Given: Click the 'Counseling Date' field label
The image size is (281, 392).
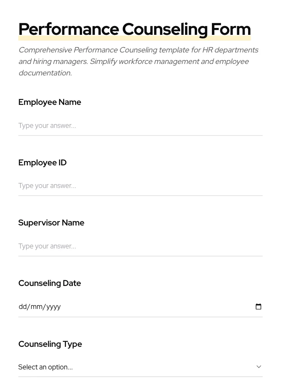Looking at the screenshot, I should tap(50, 283).
